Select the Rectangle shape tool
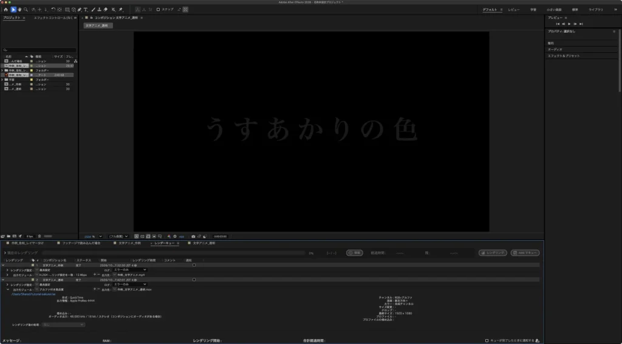This screenshot has width=622, height=344. click(x=67, y=10)
